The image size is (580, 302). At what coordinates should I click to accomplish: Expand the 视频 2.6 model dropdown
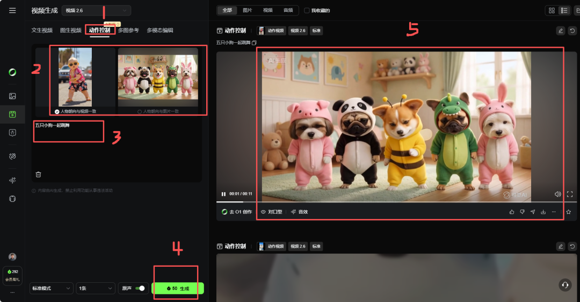point(96,10)
